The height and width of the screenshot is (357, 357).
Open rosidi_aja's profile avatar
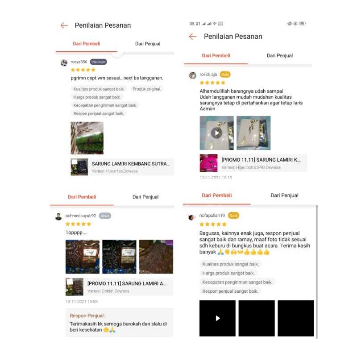click(x=193, y=75)
